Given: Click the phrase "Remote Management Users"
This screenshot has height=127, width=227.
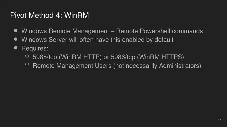Looking at the screenshot, I should (x=72, y=66).
